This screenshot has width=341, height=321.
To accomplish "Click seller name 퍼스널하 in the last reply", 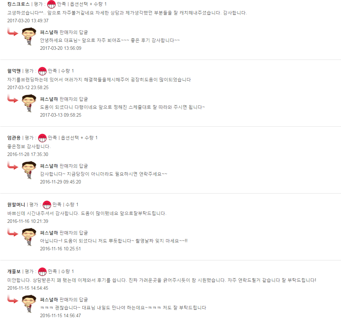I will (x=49, y=300).
